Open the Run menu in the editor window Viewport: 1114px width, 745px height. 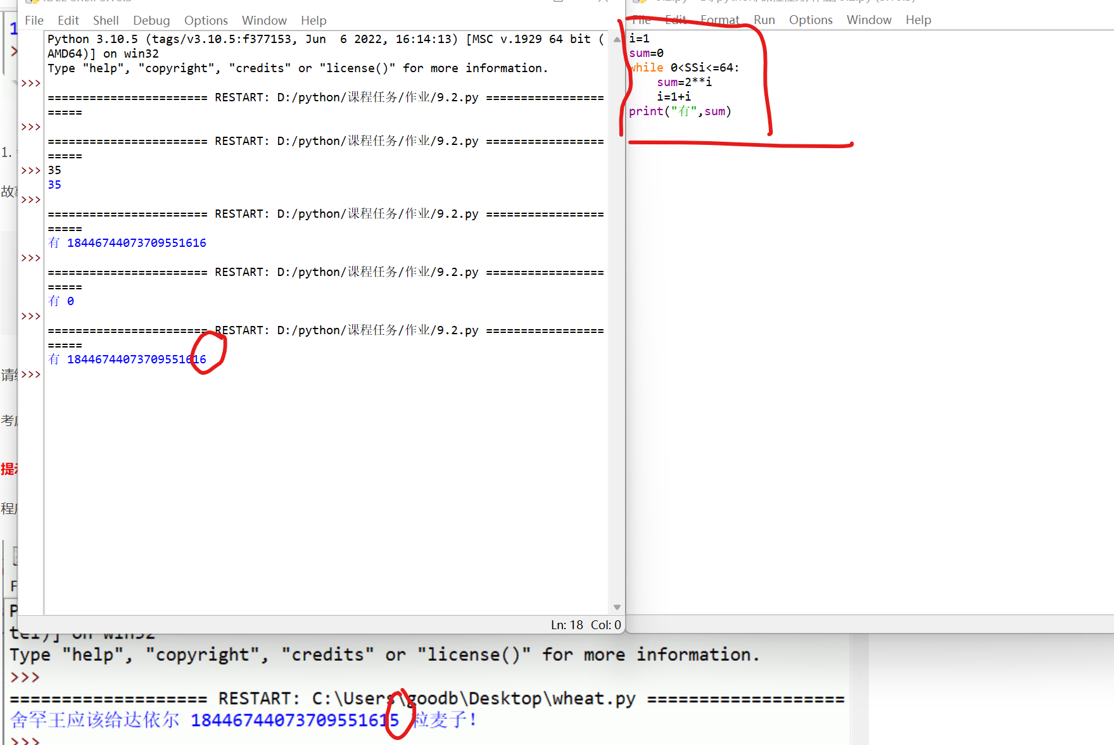pos(764,20)
